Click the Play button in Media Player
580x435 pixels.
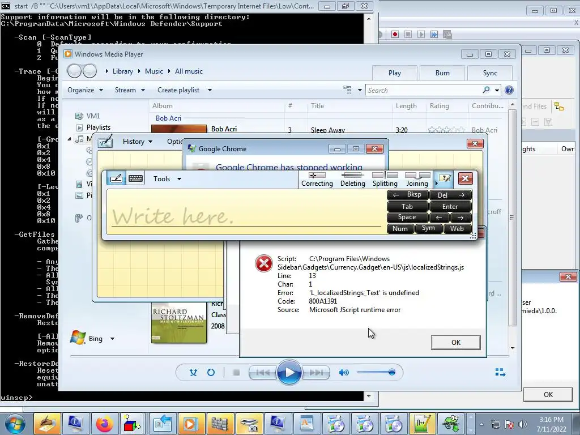[289, 373]
